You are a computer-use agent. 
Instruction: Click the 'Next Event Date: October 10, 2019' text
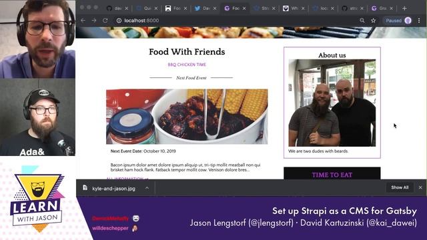[143, 151]
